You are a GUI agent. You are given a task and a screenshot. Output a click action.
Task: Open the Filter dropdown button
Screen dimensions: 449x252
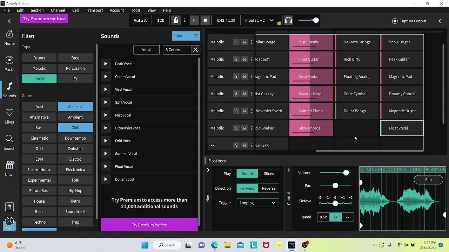(x=186, y=36)
